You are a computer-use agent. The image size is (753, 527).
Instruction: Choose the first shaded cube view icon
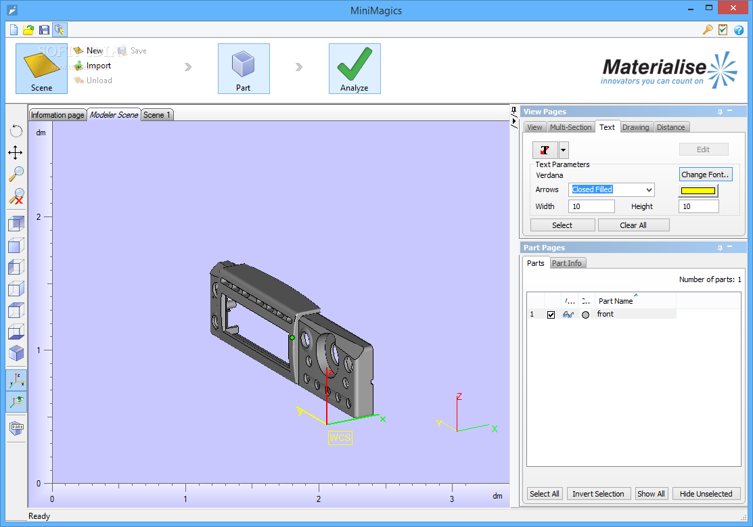click(x=16, y=224)
